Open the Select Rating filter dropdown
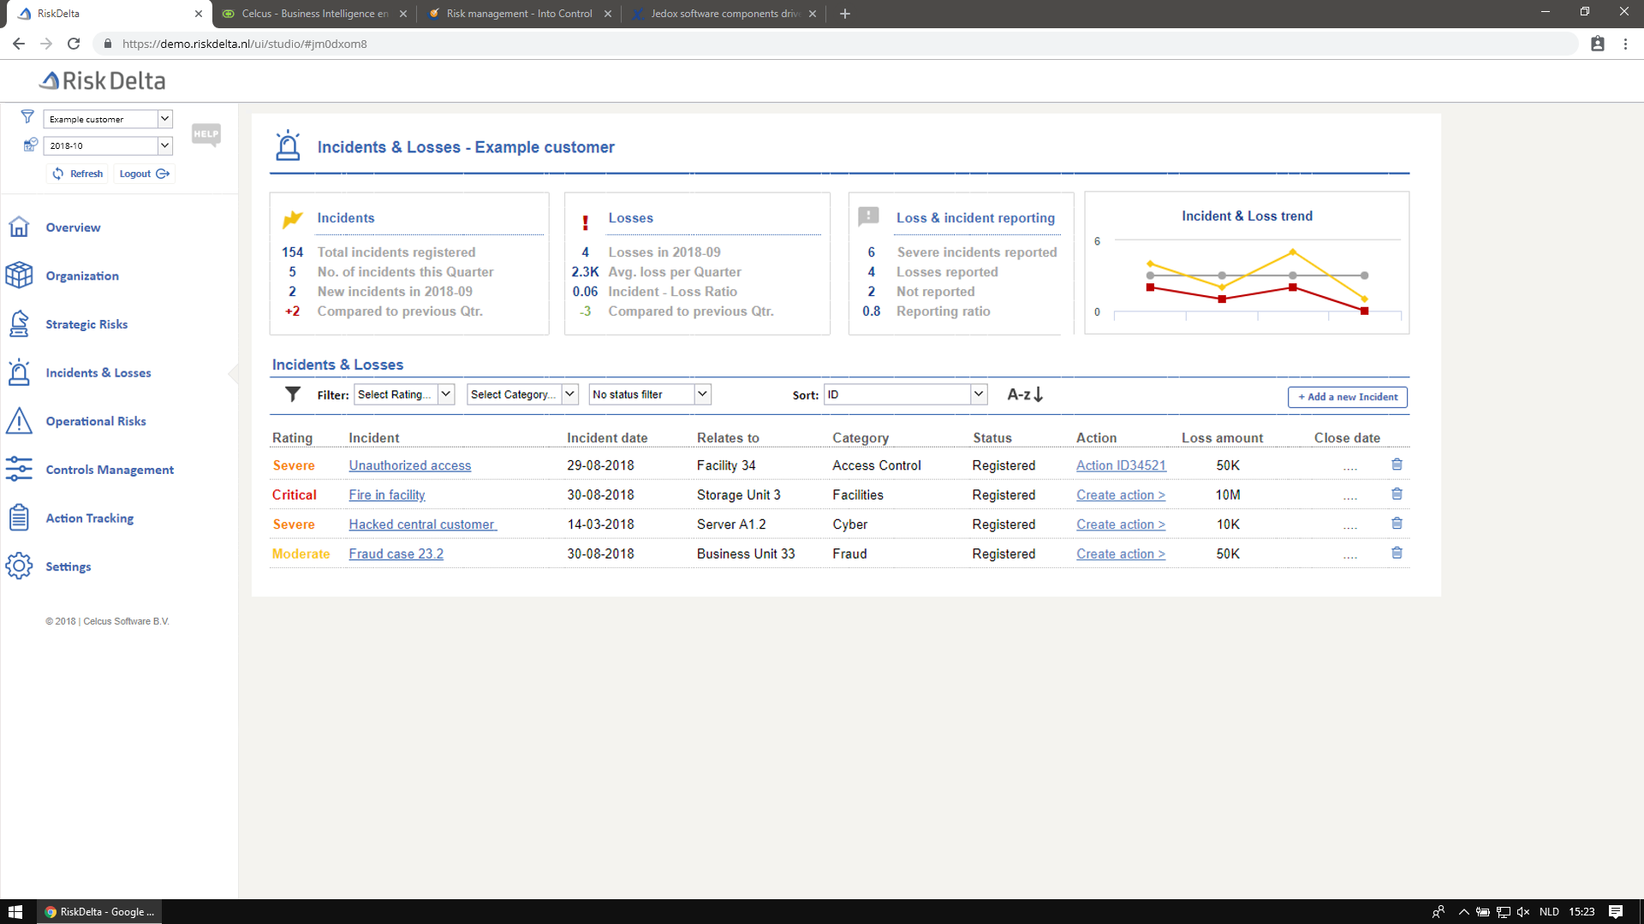Viewport: 1644px width, 924px height. tap(404, 394)
